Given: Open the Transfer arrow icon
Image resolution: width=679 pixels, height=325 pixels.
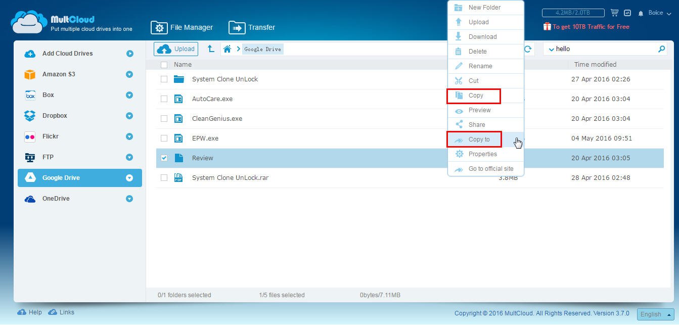Looking at the screenshot, I should tap(237, 27).
